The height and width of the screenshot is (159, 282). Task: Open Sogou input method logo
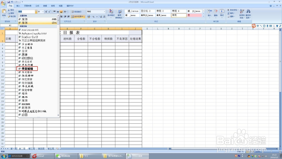(x=254, y=26)
